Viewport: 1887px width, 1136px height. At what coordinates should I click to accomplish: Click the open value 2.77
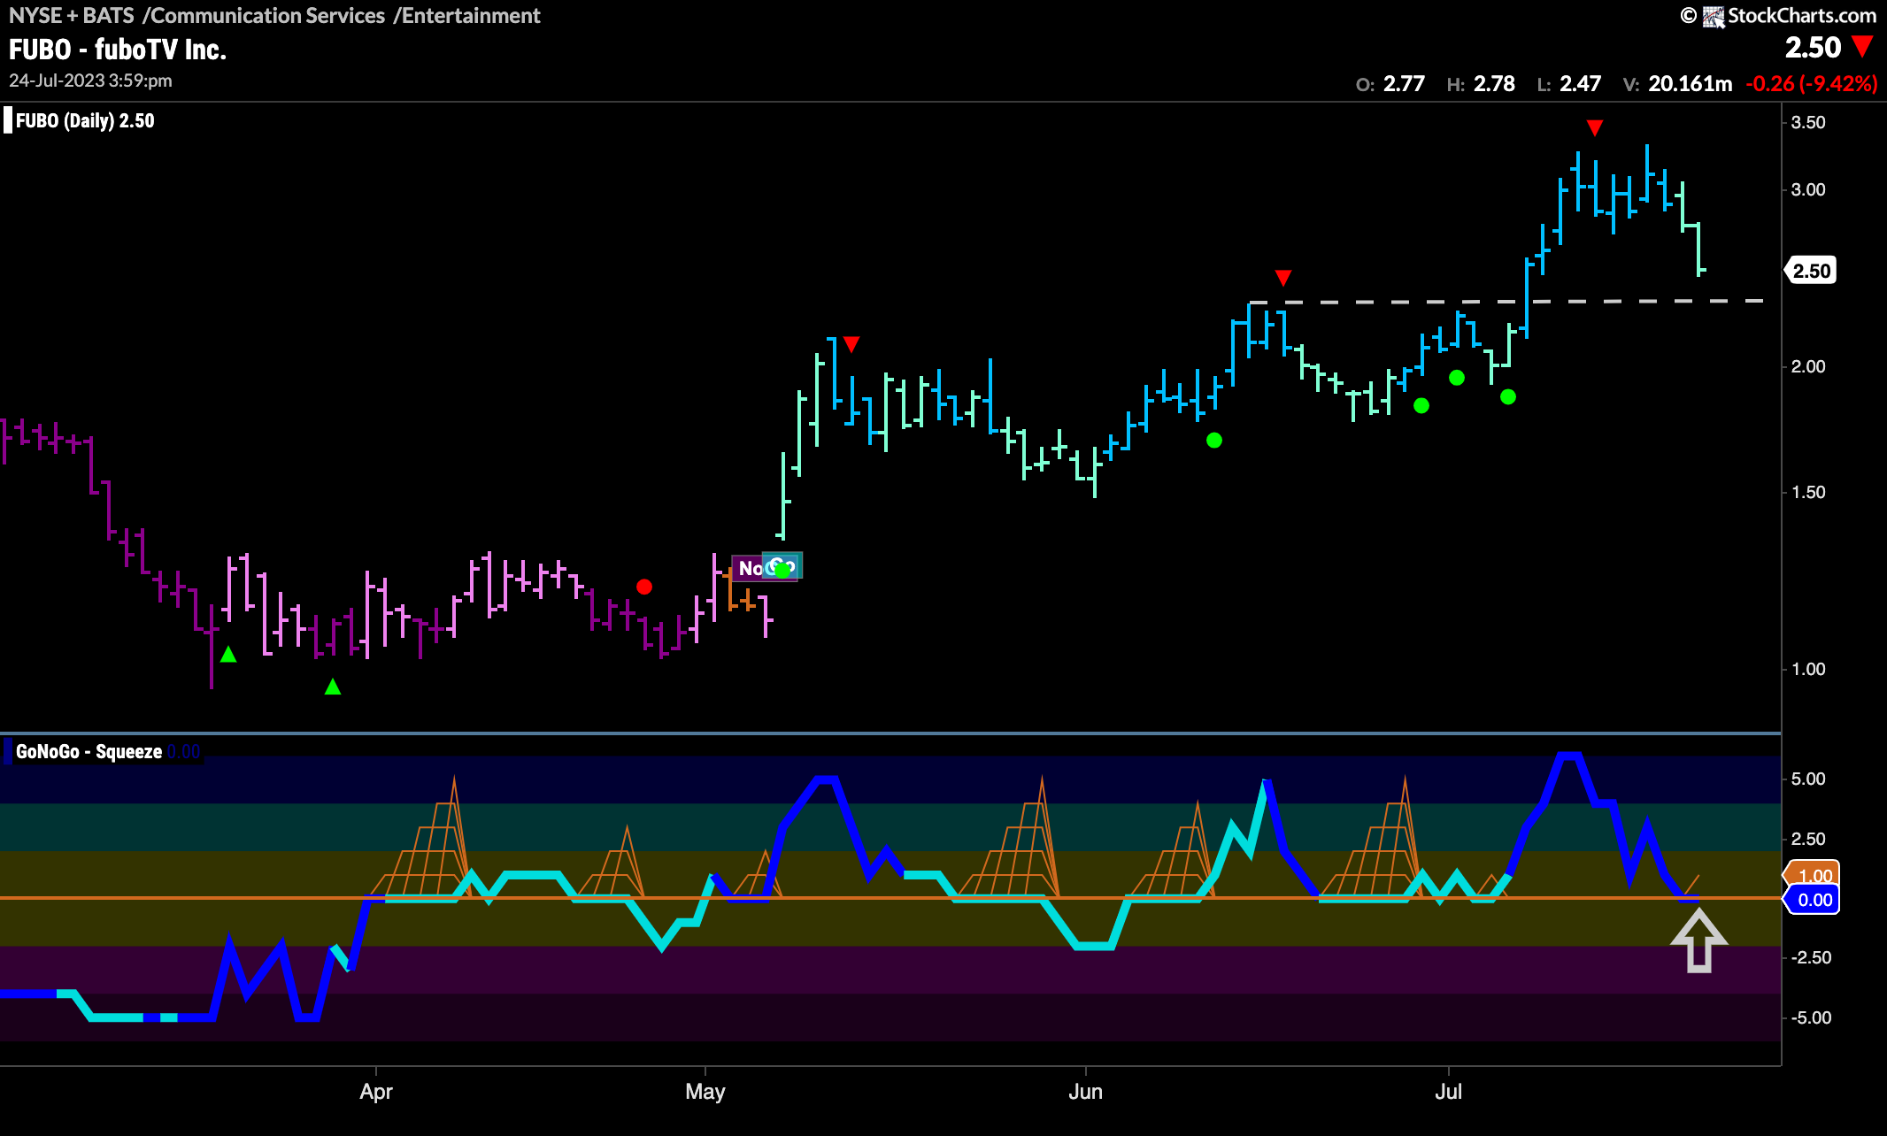(x=1404, y=84)
